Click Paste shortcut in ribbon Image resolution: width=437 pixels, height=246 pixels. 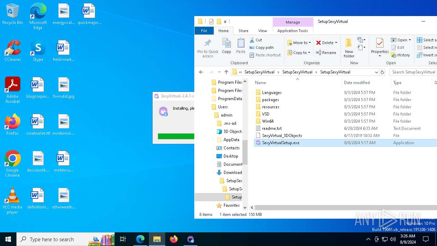coord(265,55)
